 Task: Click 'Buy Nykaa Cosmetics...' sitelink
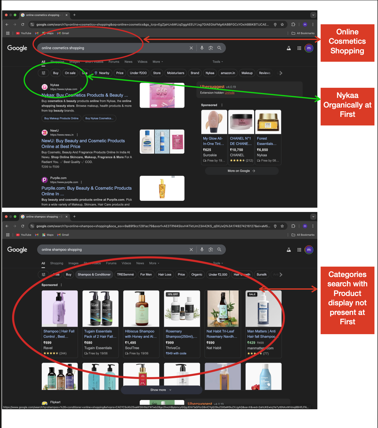pyautogui.click(x=99, y=118)
